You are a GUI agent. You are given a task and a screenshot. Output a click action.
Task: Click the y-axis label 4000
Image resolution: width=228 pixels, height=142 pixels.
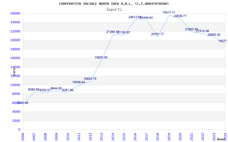[x=16, y=112]
